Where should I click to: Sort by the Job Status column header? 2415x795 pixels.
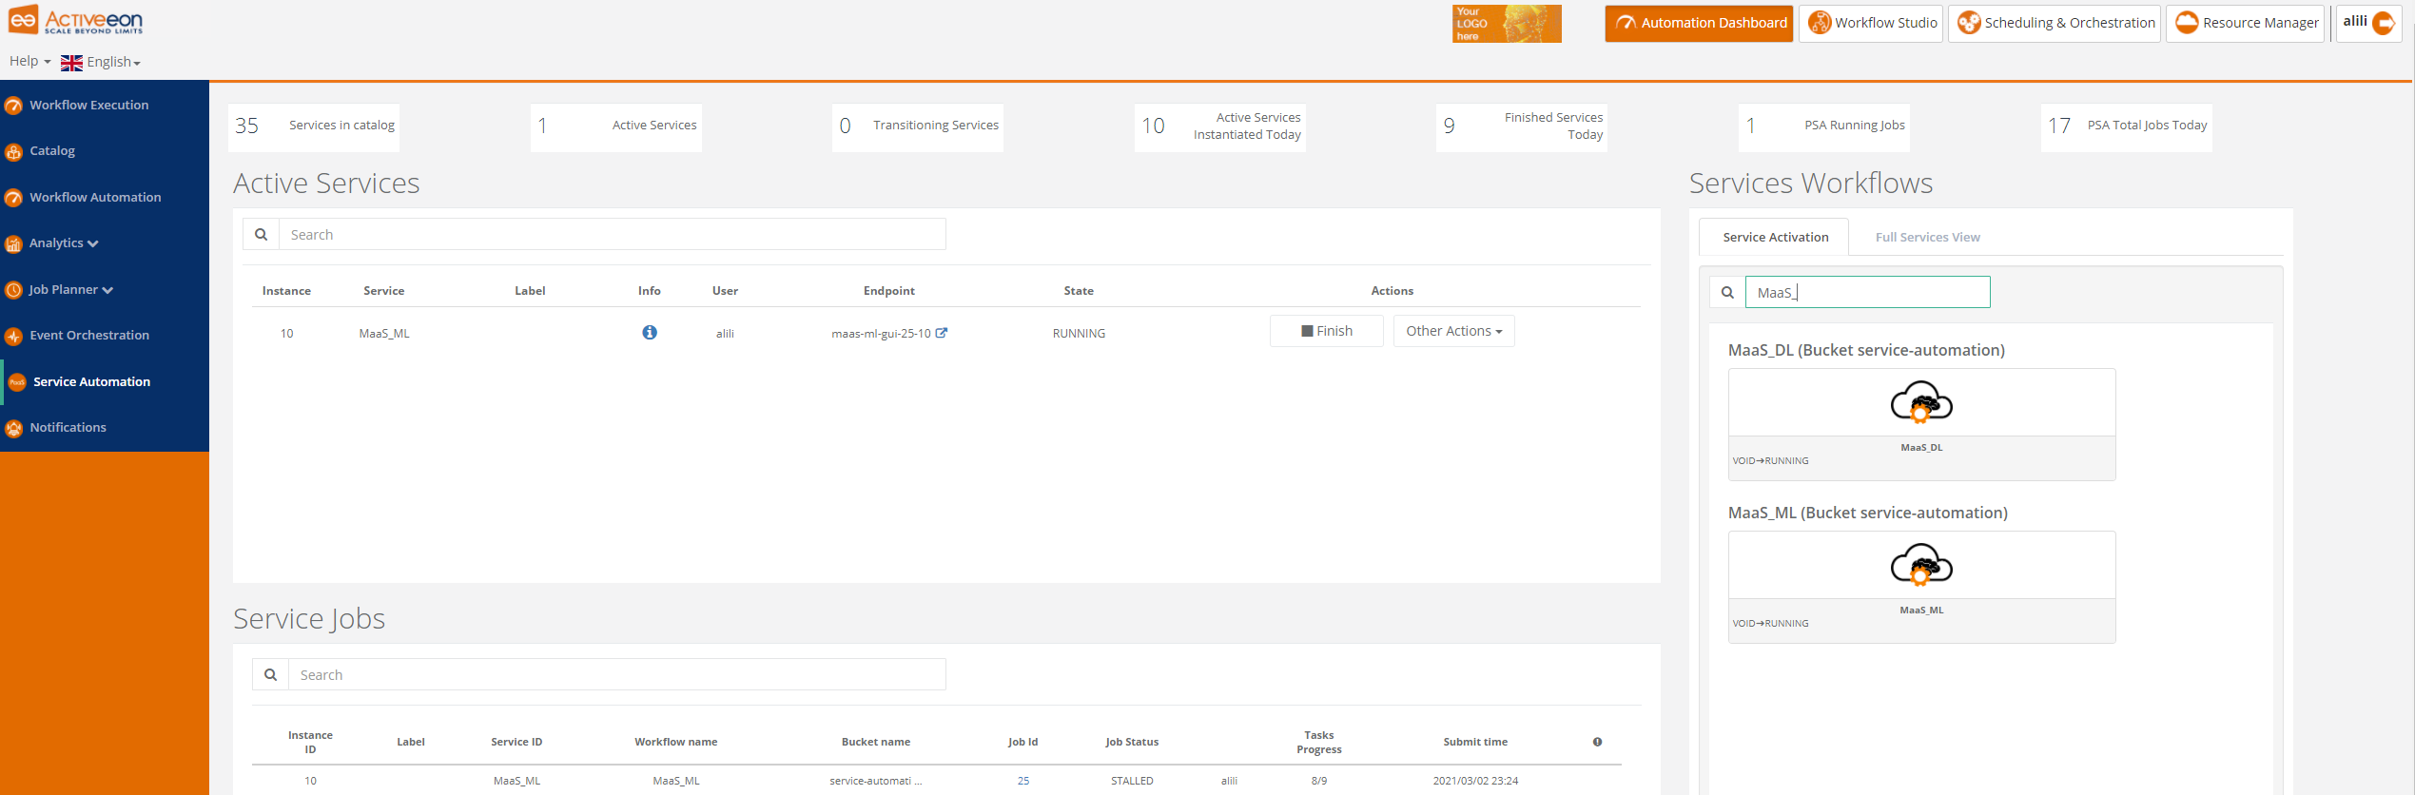(1132, 742)
